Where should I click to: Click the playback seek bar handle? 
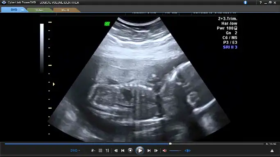170,144
